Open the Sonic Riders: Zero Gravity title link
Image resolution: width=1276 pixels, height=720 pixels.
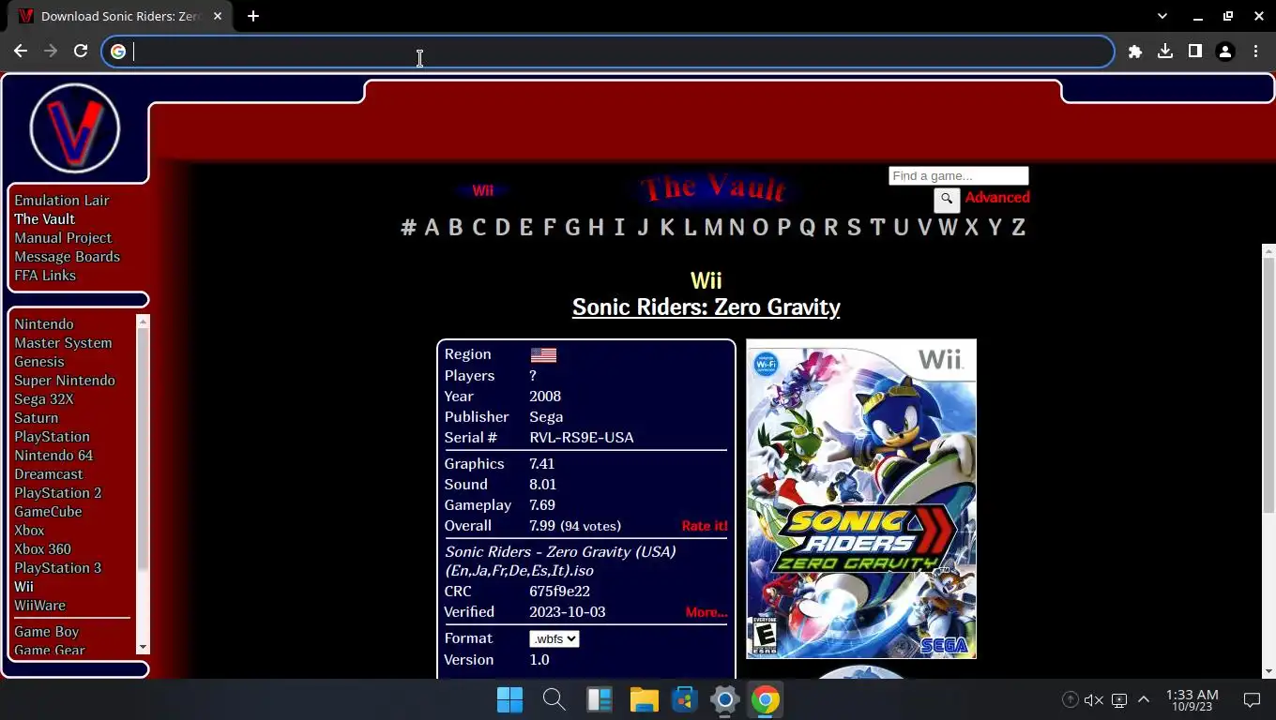click(706, 307)
